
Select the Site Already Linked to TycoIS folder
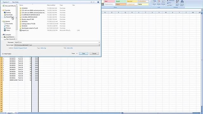30,28
